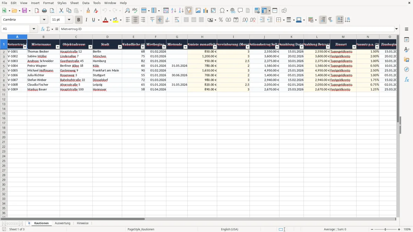The width and height of the screenshot is (413, 232).
Task: Click the Export as PDF icon
Action: [37, 11]
